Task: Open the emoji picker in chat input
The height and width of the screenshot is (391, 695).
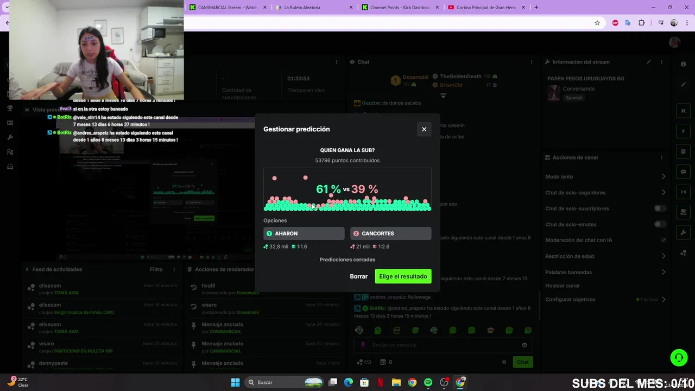Action: click(x=524, y=345)
